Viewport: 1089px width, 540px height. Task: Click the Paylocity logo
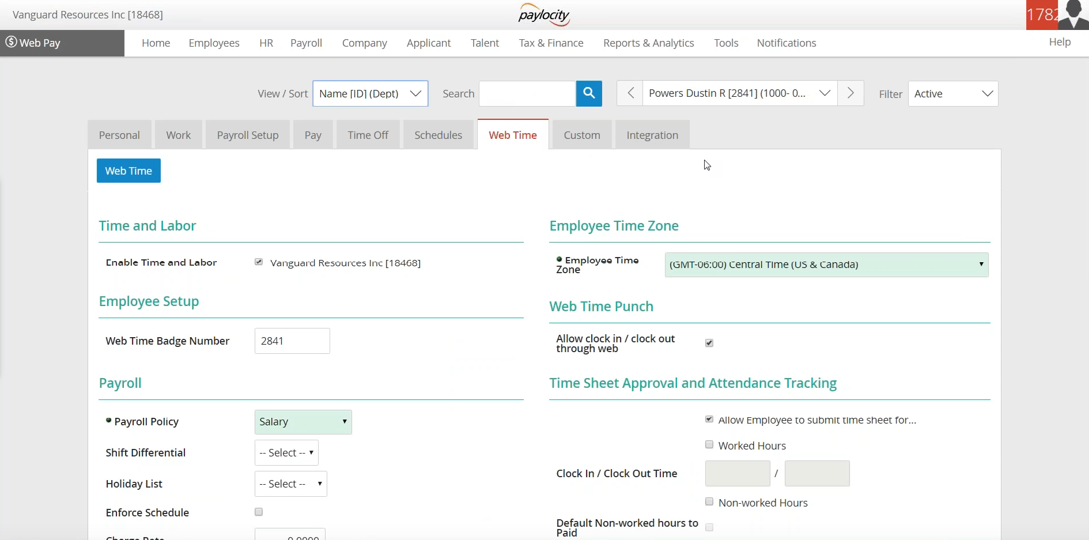pyautogui.click(x=543, y=14)
